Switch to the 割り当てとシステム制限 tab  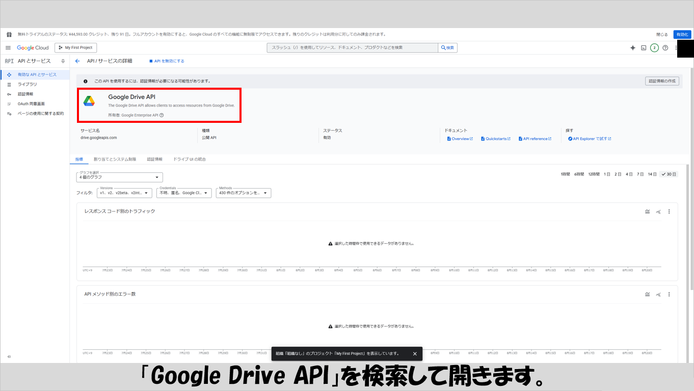point(115,159)
